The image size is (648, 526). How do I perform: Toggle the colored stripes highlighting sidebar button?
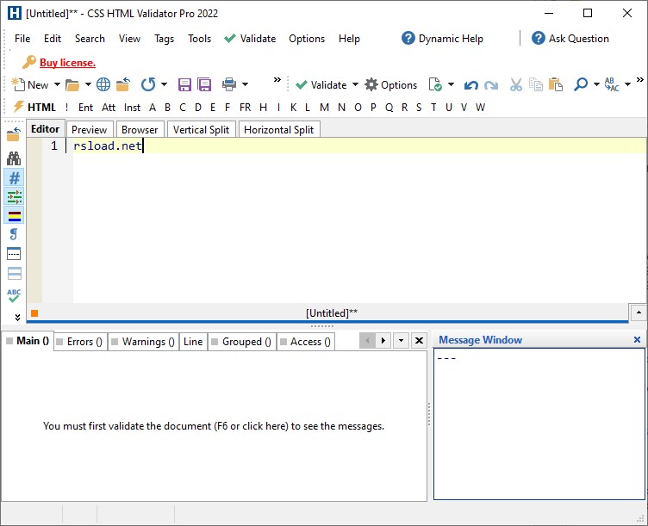click(14, 215)
